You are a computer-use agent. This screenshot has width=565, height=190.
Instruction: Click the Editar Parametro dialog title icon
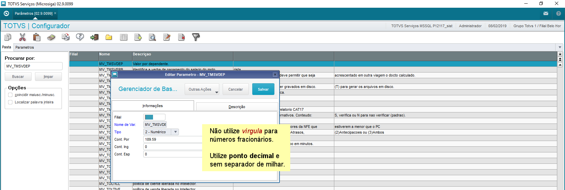(x=115, y=75)
